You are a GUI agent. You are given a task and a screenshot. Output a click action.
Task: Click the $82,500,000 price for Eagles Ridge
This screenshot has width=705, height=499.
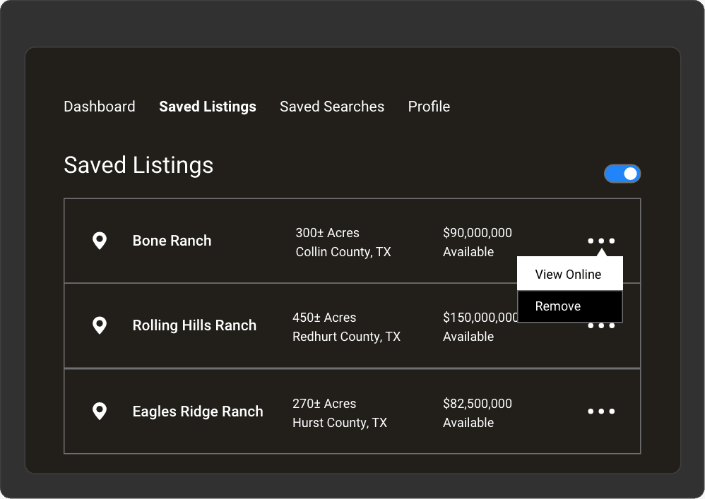pos(478,404)
